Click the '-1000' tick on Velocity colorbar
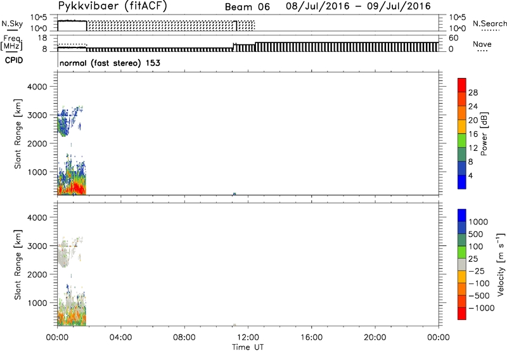 (482, 308)
